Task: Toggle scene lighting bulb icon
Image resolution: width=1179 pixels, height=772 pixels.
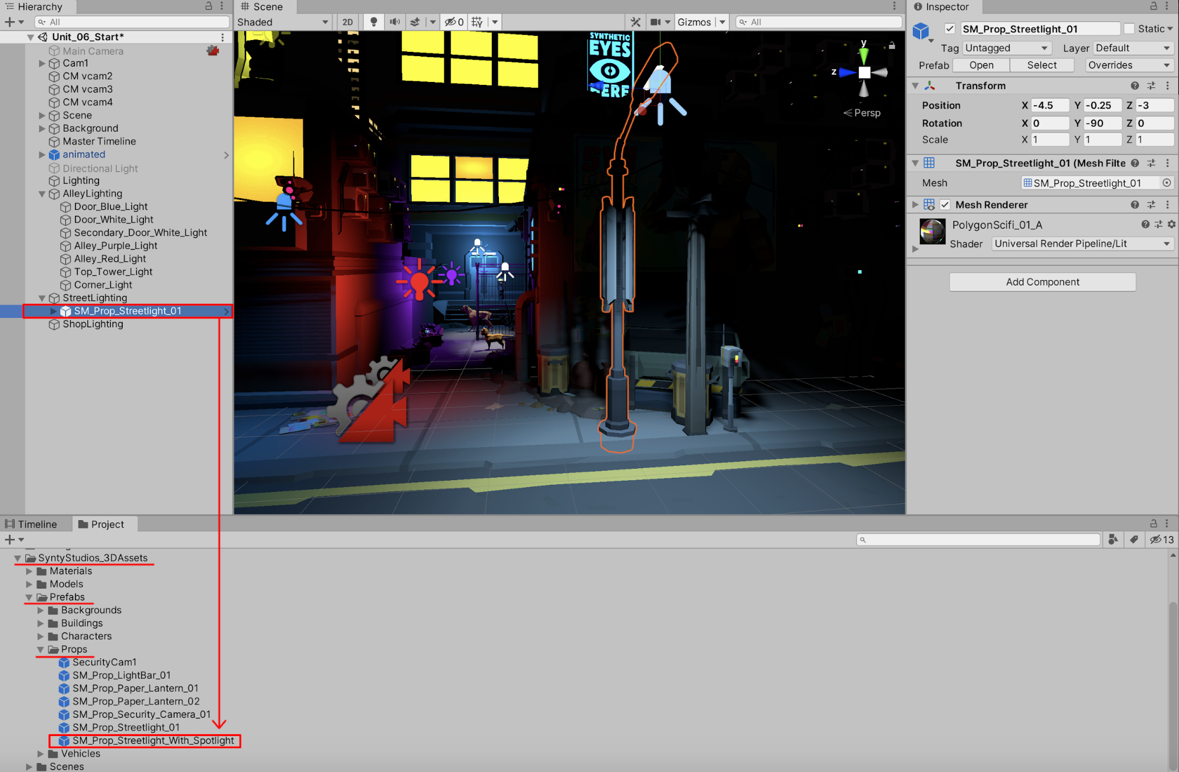Action: click(373, 22)
